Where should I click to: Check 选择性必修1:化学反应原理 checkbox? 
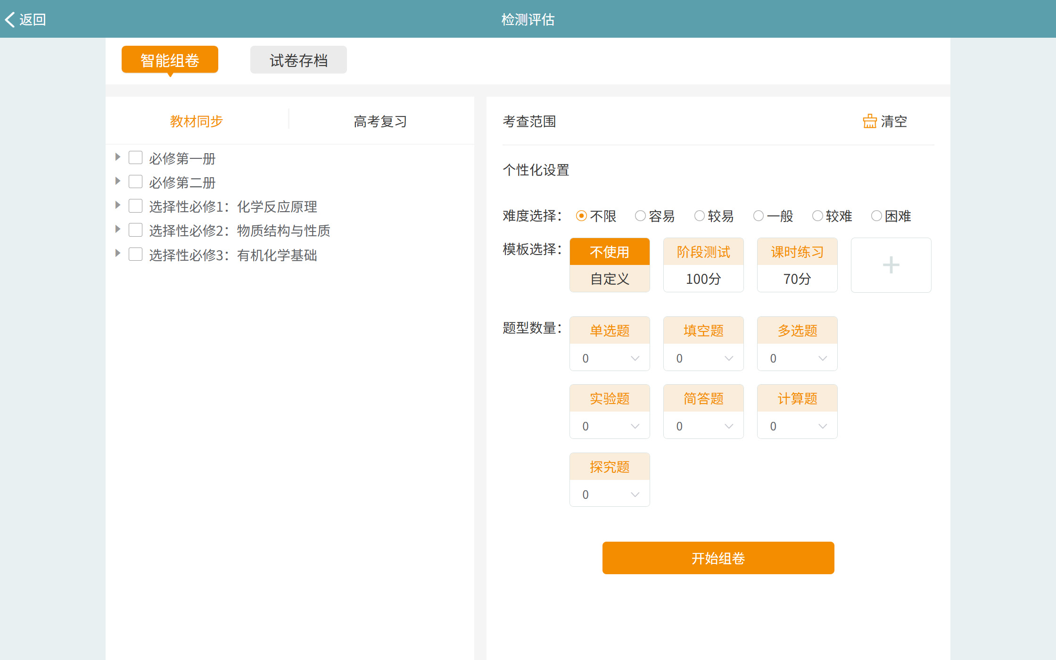(x=136, y=206)
